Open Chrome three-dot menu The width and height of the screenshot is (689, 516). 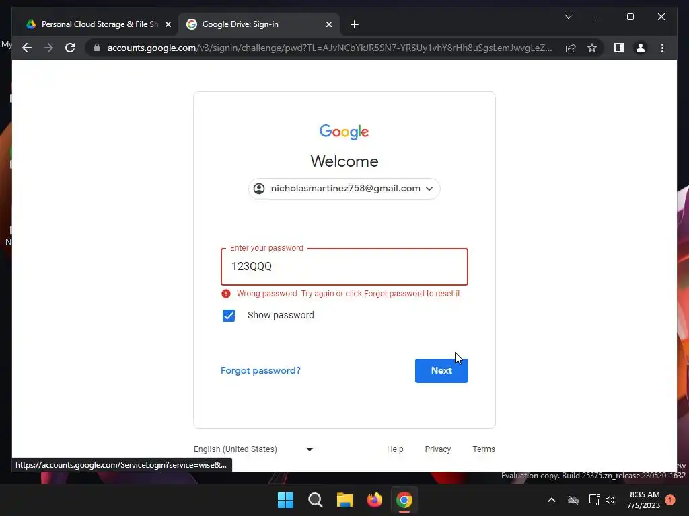pos(662,48)
